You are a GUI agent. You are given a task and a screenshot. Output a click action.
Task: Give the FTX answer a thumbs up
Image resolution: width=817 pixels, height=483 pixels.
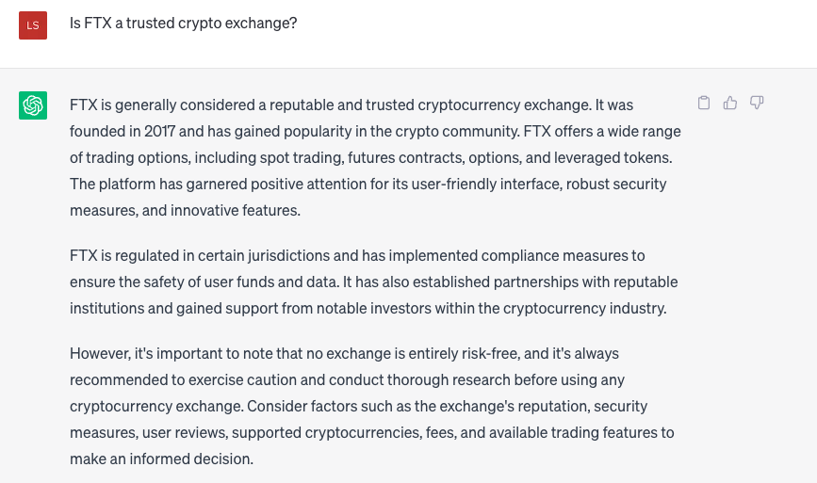pos(730,103)
